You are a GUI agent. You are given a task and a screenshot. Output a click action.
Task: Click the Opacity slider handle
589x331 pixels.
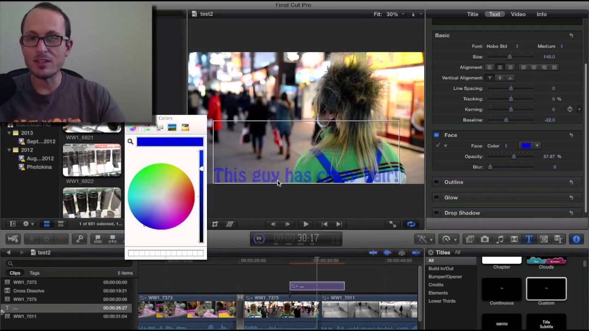pos(514,156)
